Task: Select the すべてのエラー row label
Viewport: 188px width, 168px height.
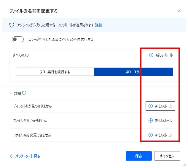Action: [x=22, y=55]
